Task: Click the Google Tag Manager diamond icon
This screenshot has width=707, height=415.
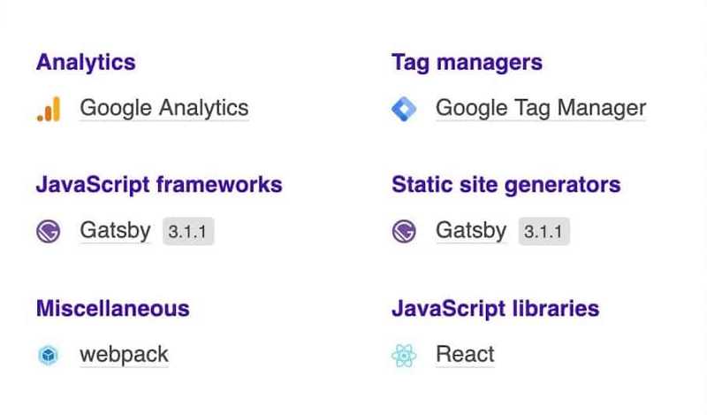Action: coord(403,109)
